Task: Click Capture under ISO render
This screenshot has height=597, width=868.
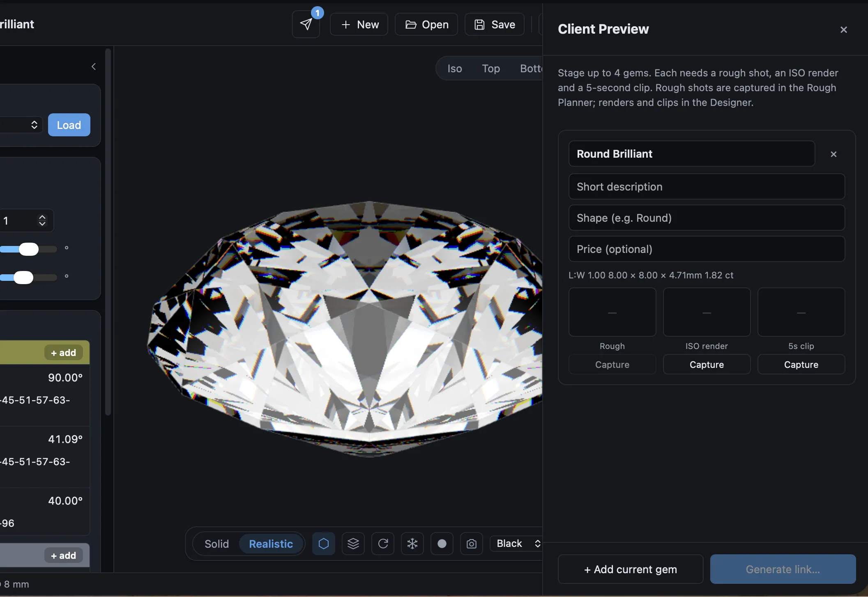Action: click(707, 364)
